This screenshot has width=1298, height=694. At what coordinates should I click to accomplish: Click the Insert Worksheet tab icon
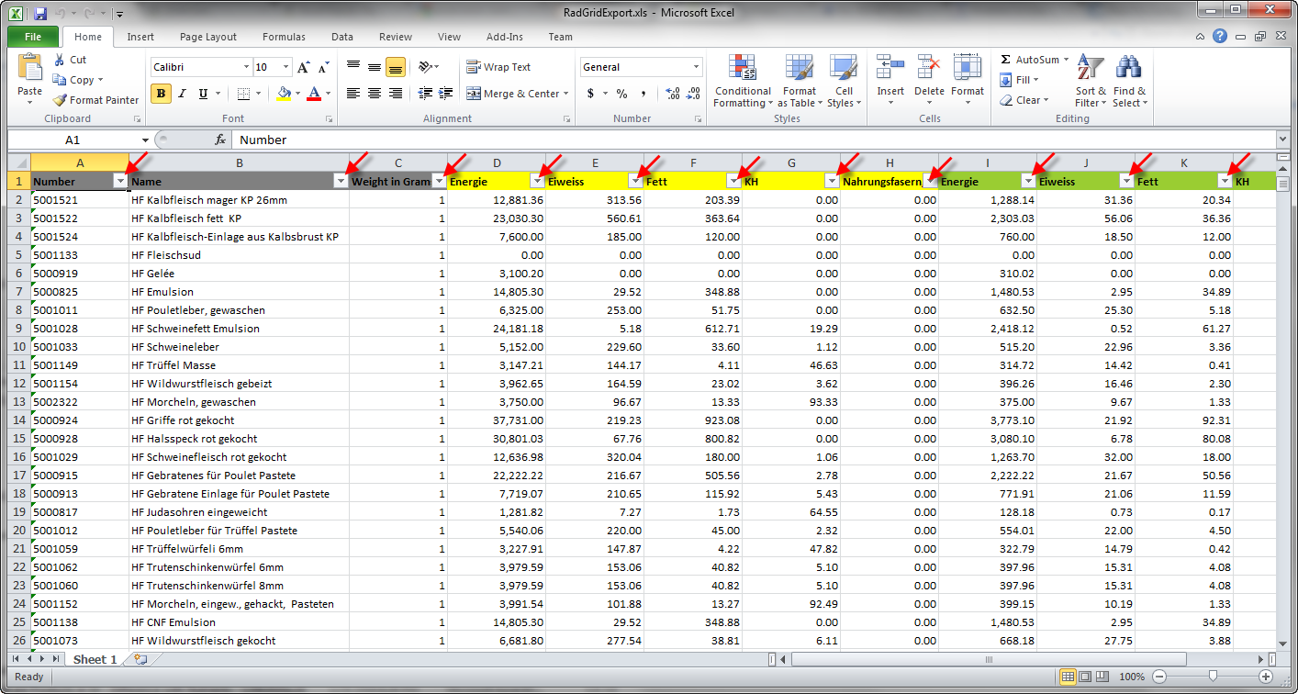[140, 659]
